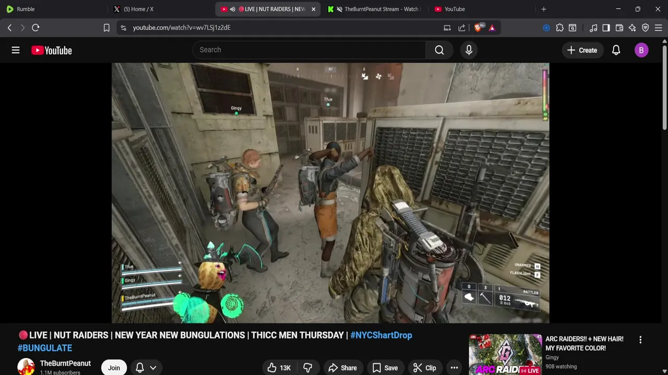
Task: Save the video to a playlist
Action: [385, 368]
